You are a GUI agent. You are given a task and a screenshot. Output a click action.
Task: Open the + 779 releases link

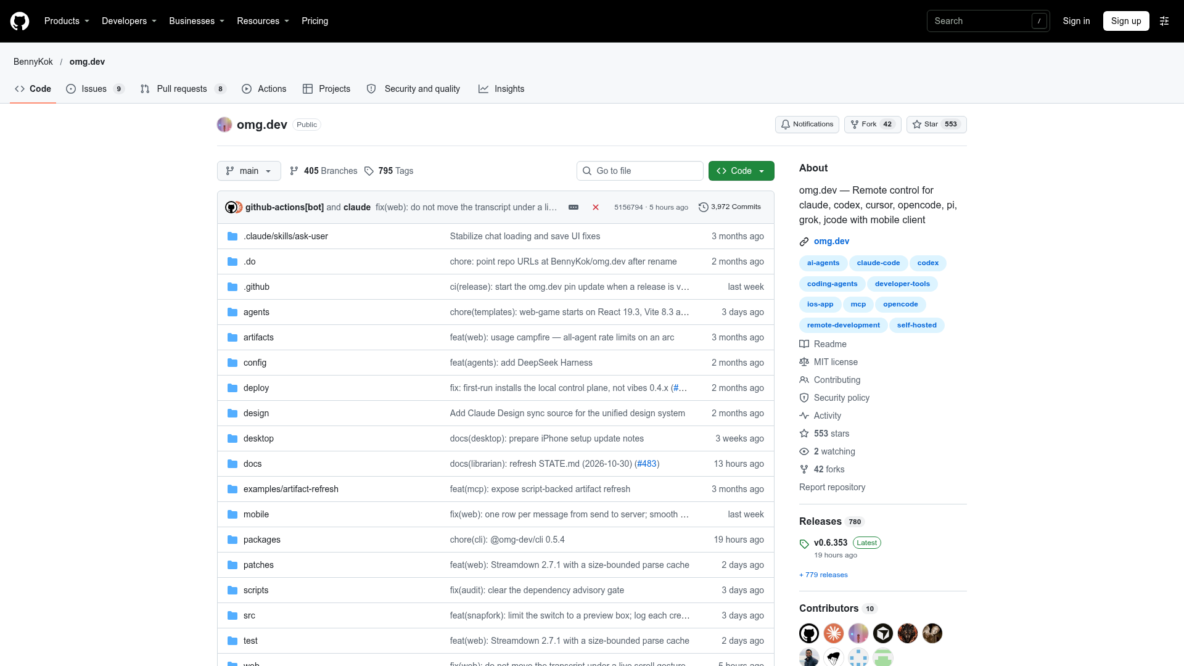(x=823, y=575)
